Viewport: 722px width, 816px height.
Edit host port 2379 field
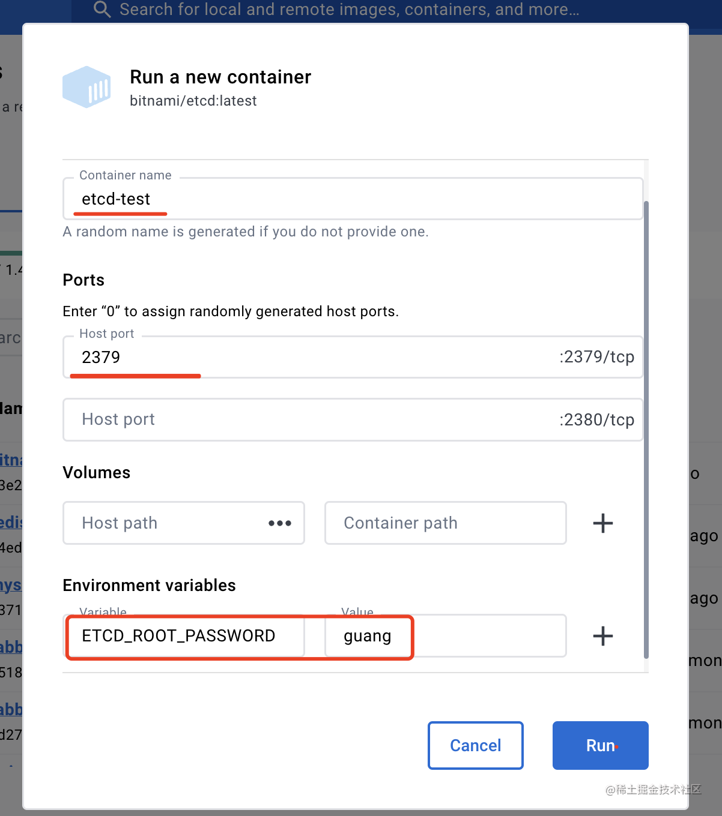[x=300, y=358]
